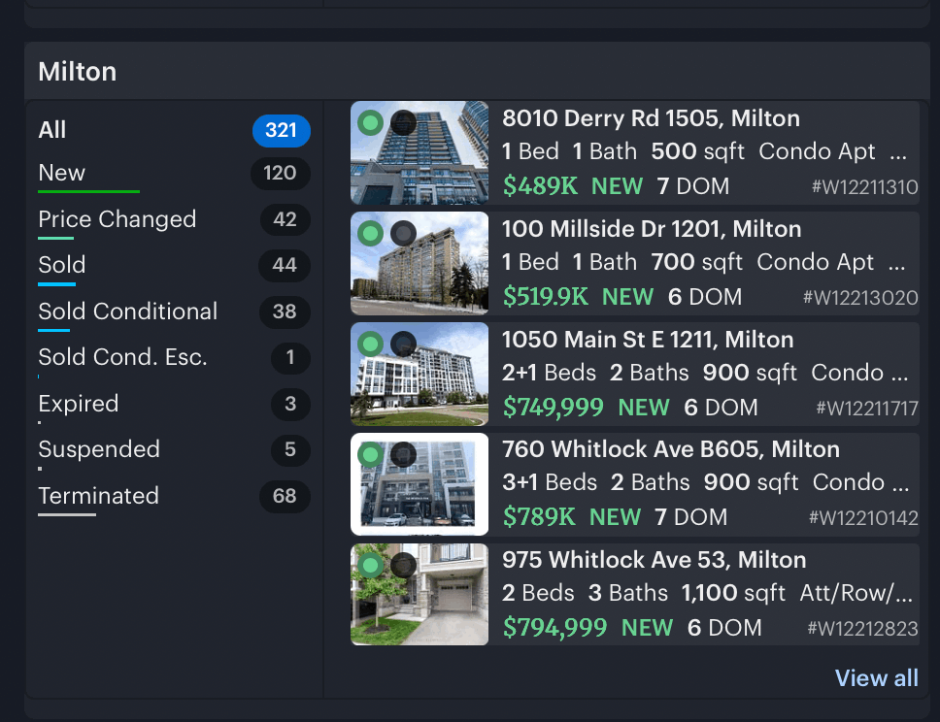
Task: Click the 42 Price Changed badge
Action: [285, 219]
